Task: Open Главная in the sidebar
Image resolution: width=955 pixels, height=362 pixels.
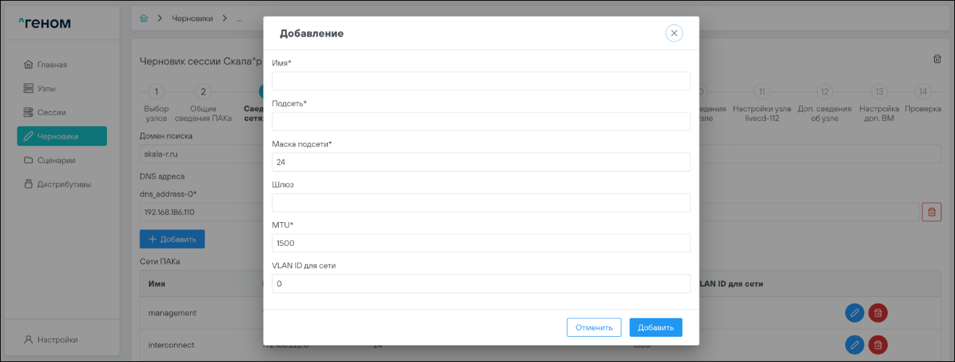Action: click(x=52, y=65)
